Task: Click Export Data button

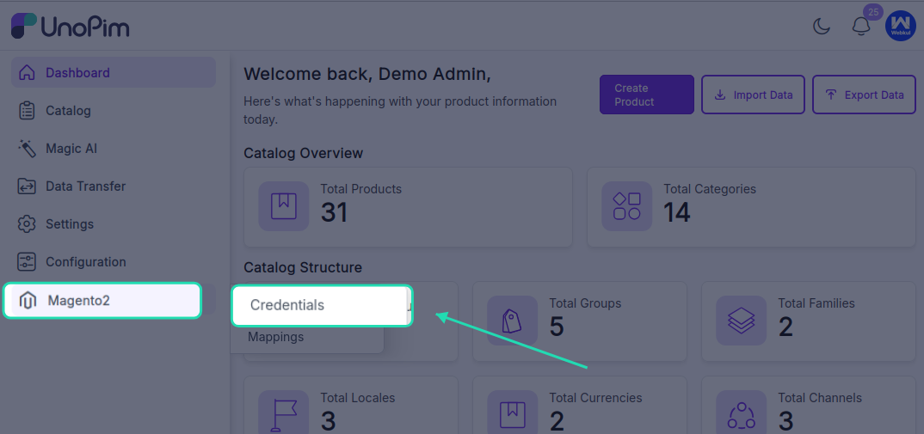Action: pyautogui.click(x=865, y=95)
